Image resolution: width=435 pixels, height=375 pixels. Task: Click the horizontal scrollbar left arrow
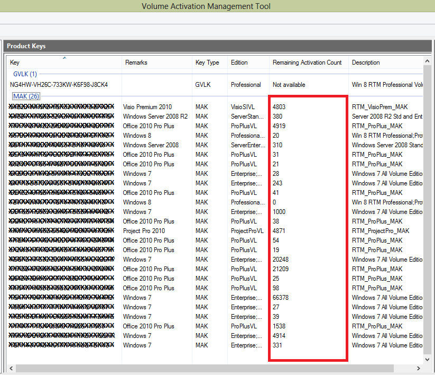pos(11,368)
